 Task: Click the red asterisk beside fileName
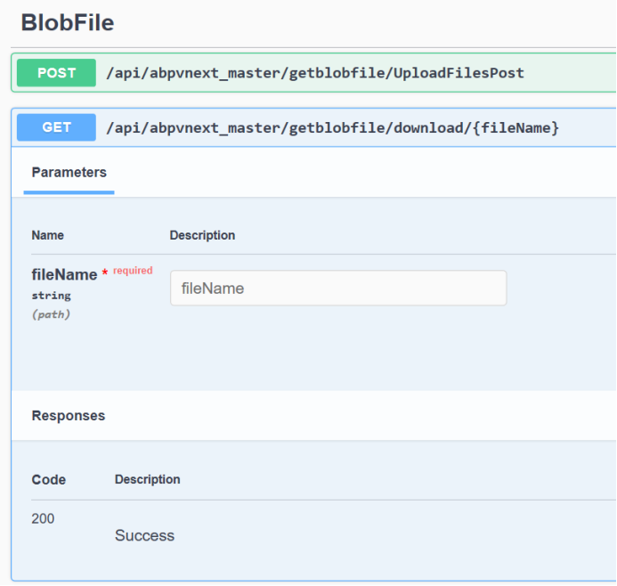(105, 273)
